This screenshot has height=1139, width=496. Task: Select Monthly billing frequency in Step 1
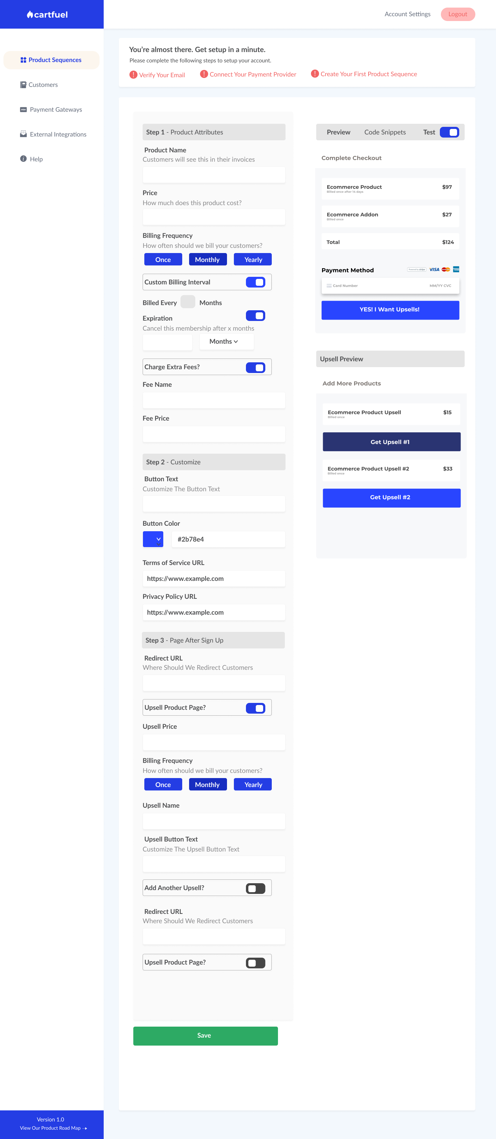[208, 260]
